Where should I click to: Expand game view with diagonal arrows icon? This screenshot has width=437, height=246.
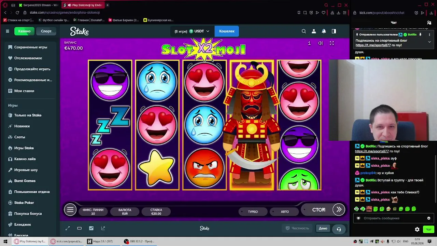[68, 228]
